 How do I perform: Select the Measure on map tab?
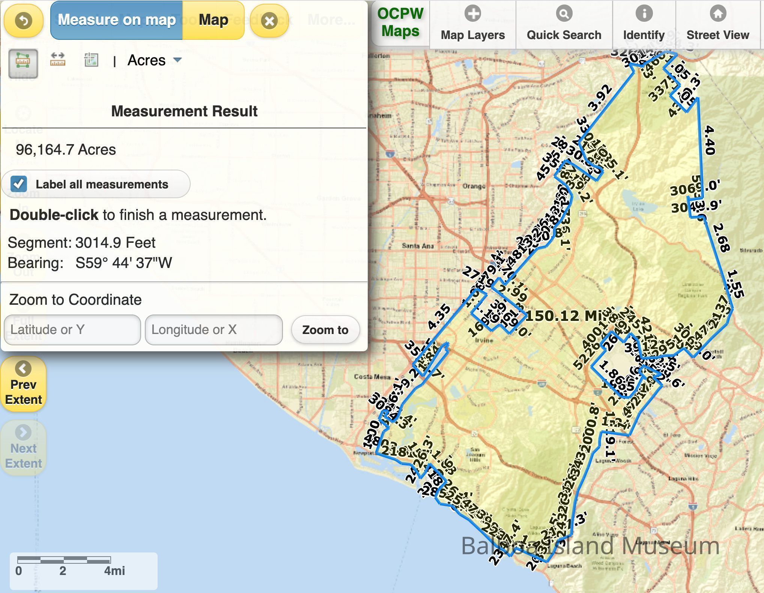[x=117, y=20]
